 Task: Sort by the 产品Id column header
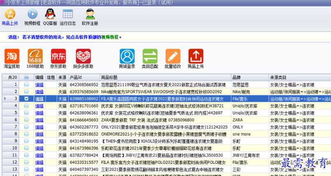tap(84, 78)
